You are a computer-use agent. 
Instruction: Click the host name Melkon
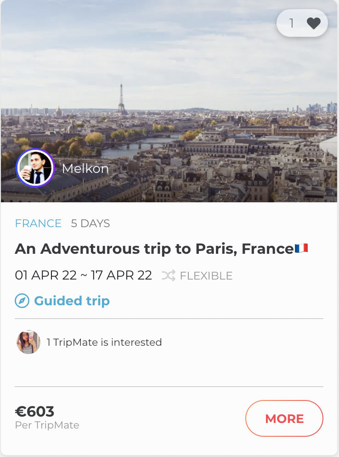pos(85,169)
